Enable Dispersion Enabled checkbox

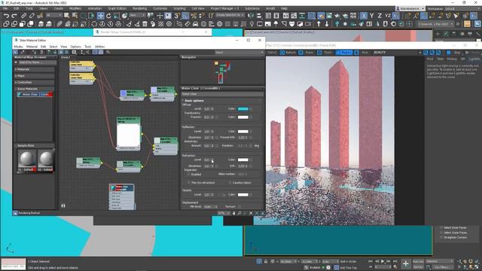point(189,175)
